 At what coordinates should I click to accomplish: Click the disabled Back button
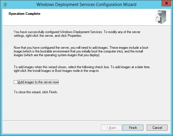coord(111,128)
